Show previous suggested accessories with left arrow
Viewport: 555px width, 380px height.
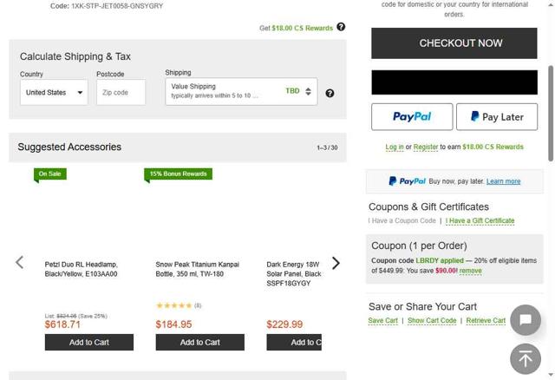(x=20, y=263)
